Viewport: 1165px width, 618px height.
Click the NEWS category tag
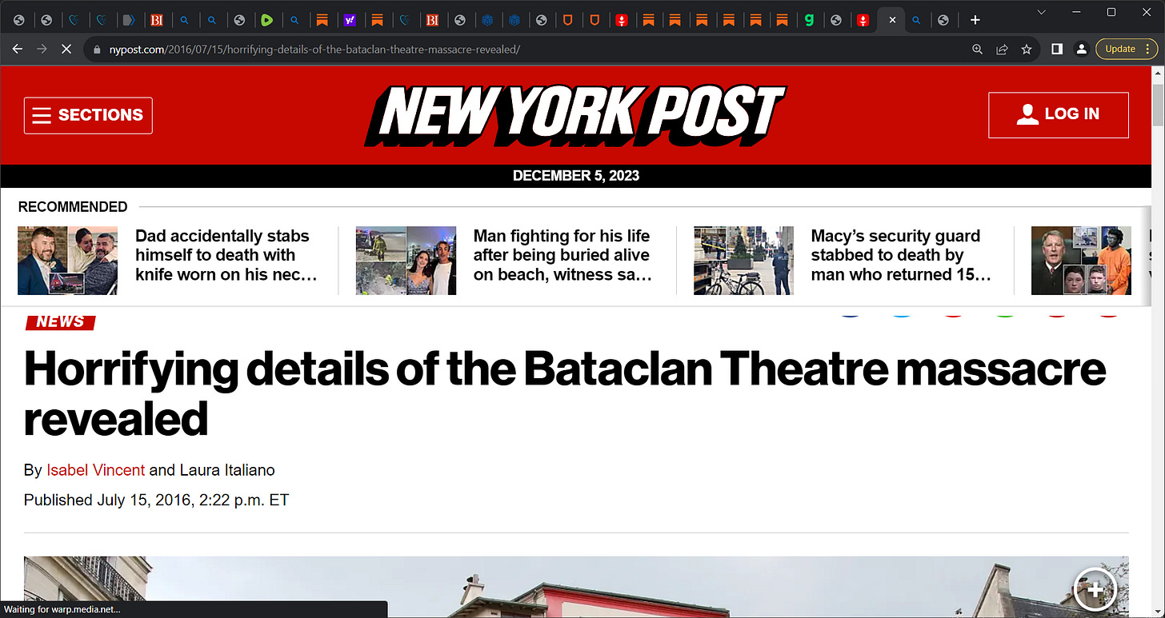(61, 321)
